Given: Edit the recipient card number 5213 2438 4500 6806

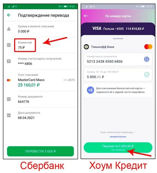Looking at the screenshot, I should pos(118,59).
